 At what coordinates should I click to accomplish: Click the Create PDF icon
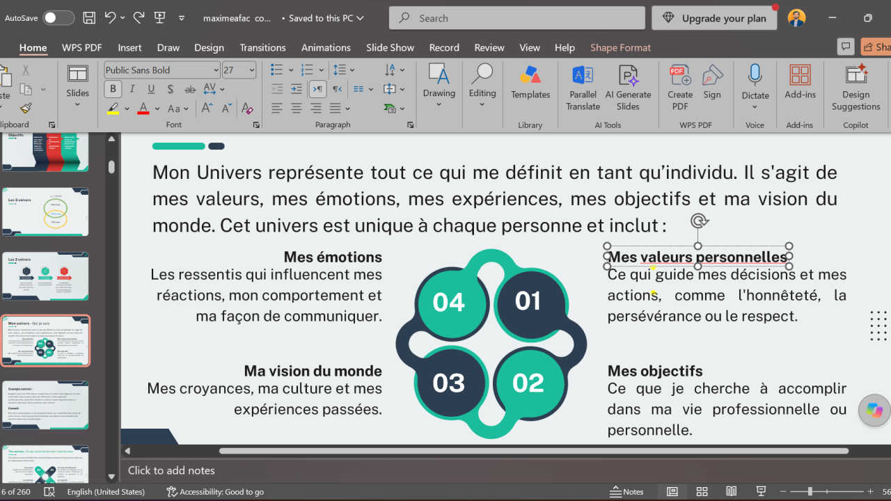coord(680,88)
